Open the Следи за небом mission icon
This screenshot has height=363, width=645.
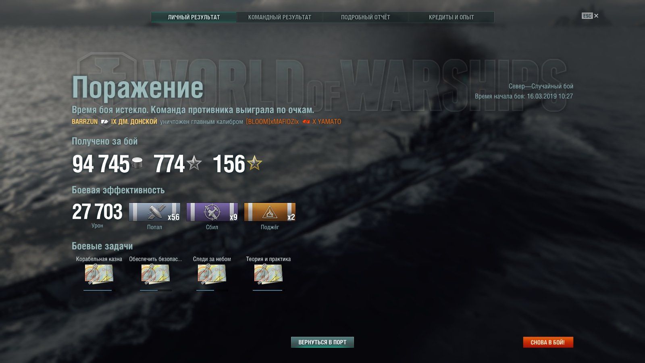tap(212, 274)
